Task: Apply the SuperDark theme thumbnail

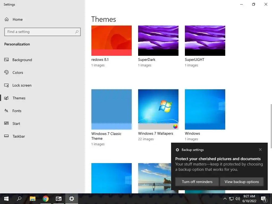Action: (158, 41)
